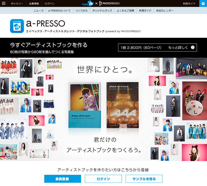Click the a-PRESSO app icon

tap(17, 26)
